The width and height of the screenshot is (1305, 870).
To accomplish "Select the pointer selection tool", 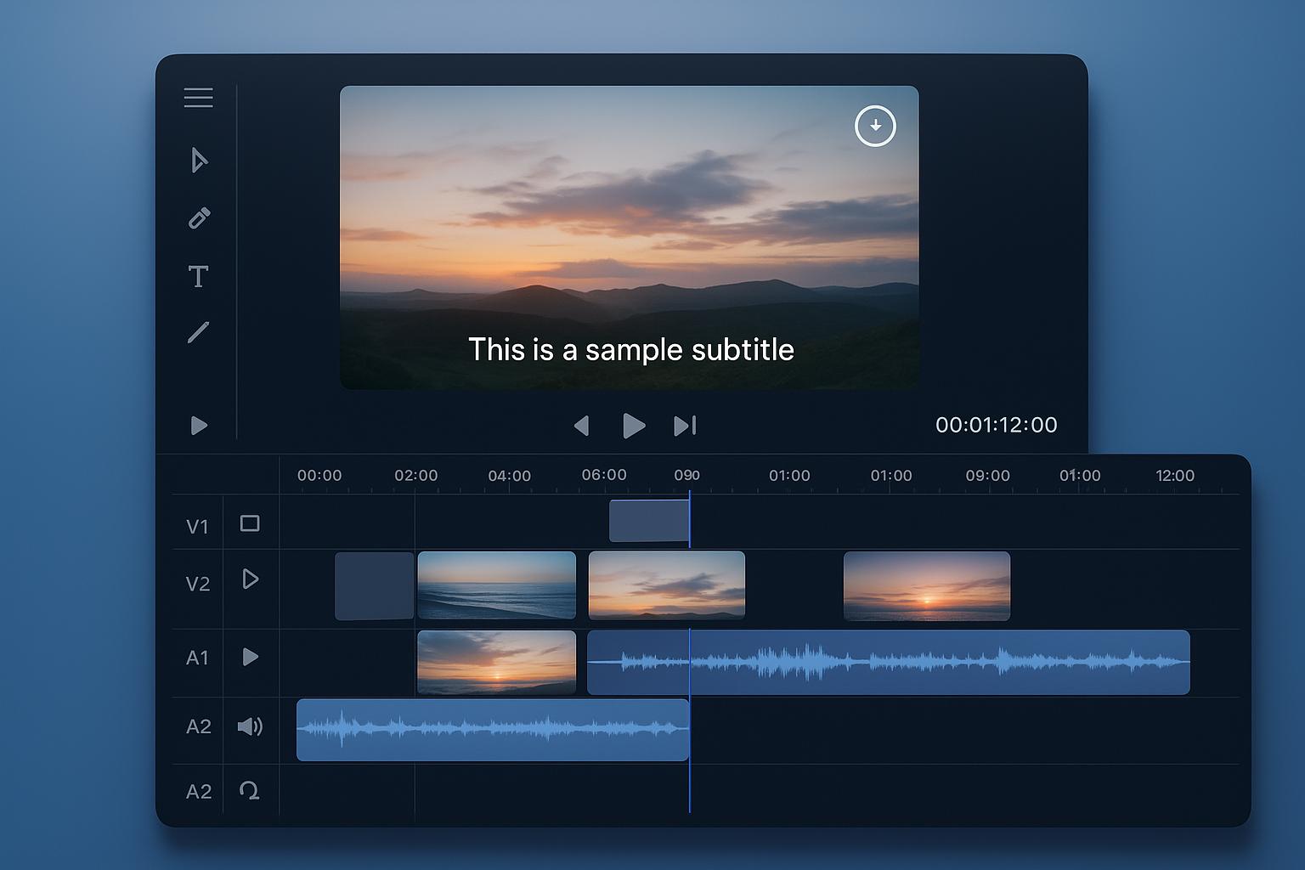I will (x=199, y=161).
